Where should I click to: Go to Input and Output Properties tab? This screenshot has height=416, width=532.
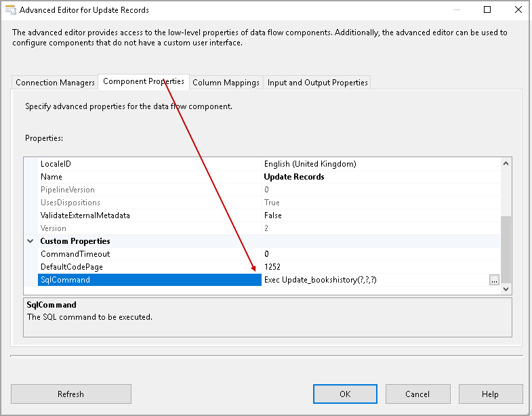(x=317, y=83)
